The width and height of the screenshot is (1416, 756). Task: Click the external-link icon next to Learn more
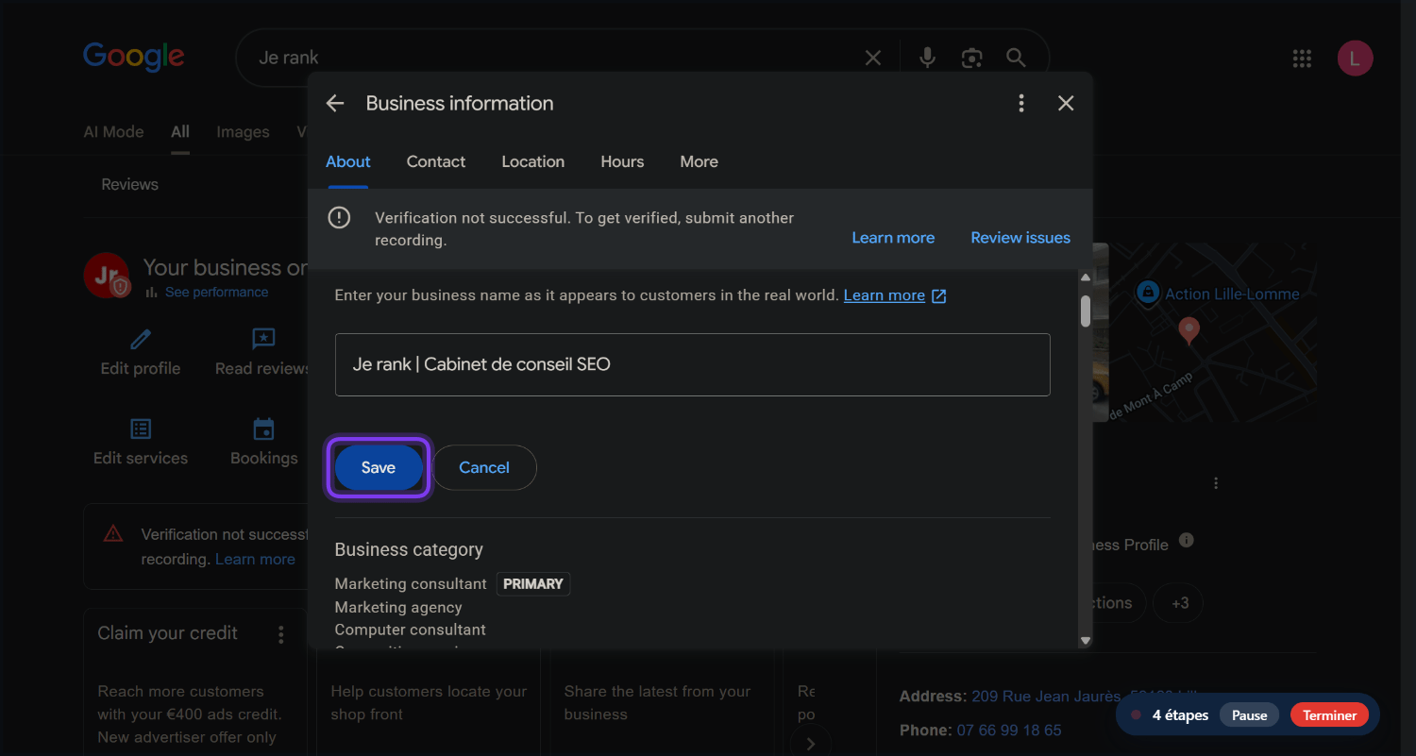click(x=939, y=295)
